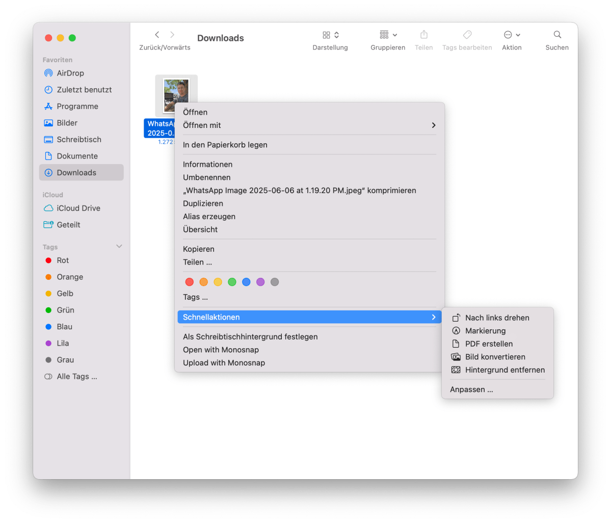Screen dimensions: 611x523
Task: Click the Suchen magnifier icon
Action: [556, 34]
